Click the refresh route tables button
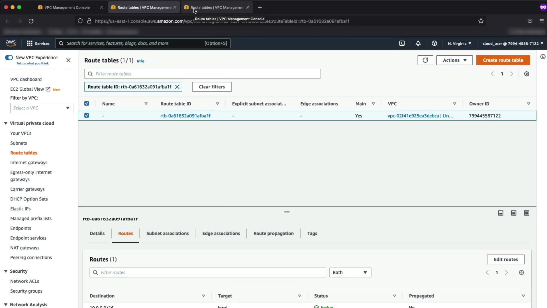 pos(425,60)
